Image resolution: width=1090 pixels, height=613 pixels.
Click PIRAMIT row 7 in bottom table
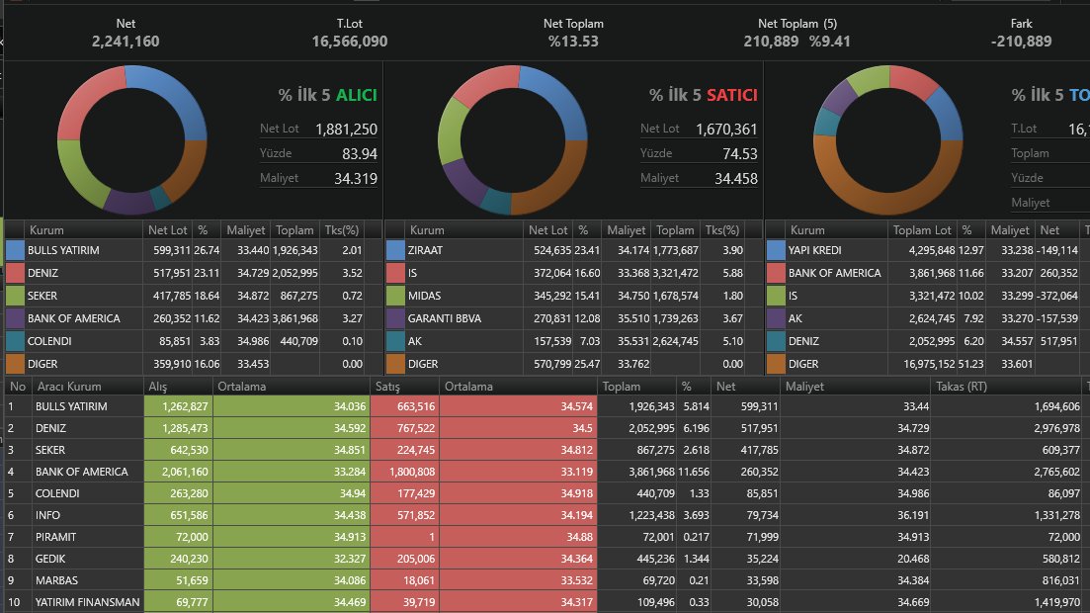(x=547, y=537)
